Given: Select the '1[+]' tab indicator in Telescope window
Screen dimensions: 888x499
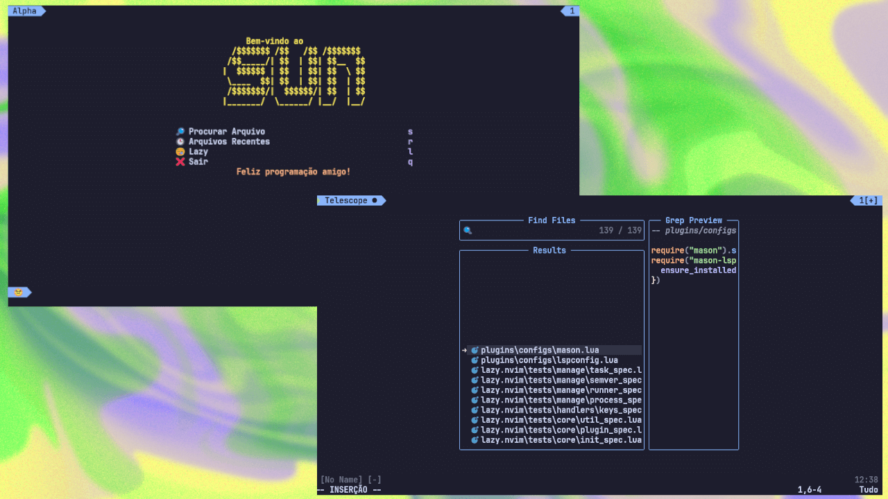Looking at the screenshot, I should click(868, 200).
